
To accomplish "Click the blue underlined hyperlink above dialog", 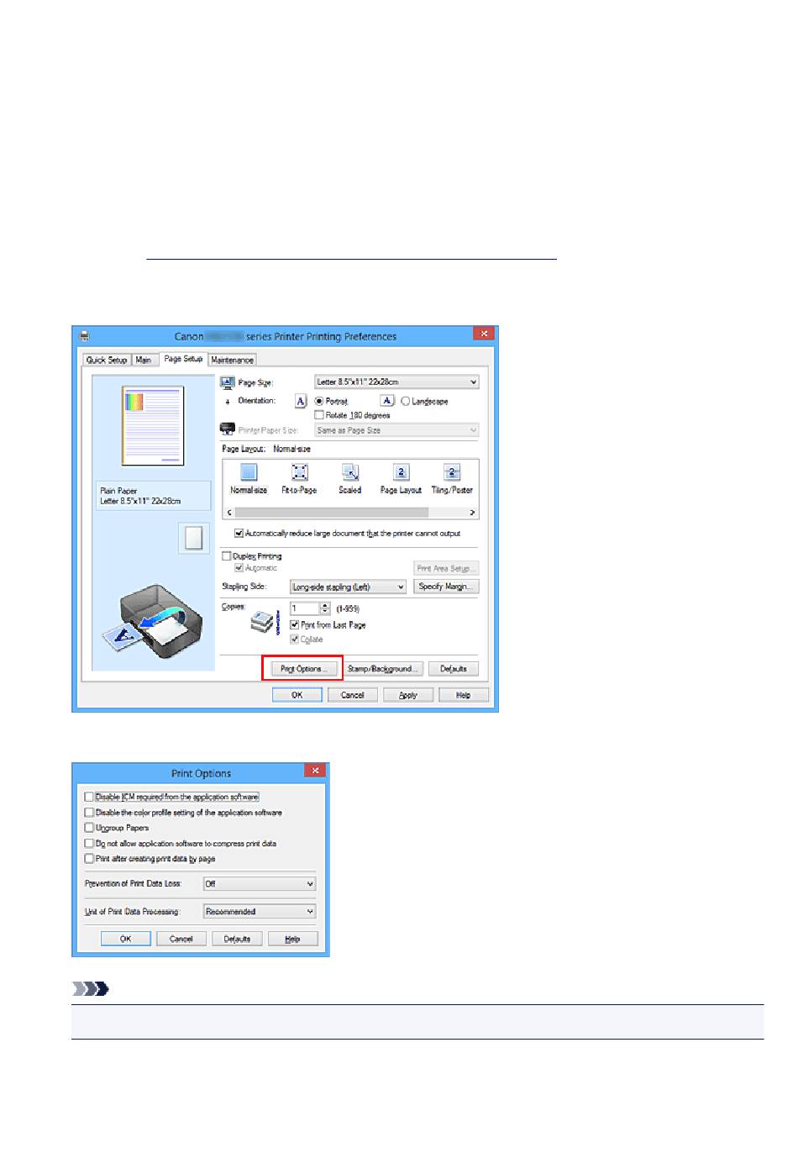I will coord(351,255).
